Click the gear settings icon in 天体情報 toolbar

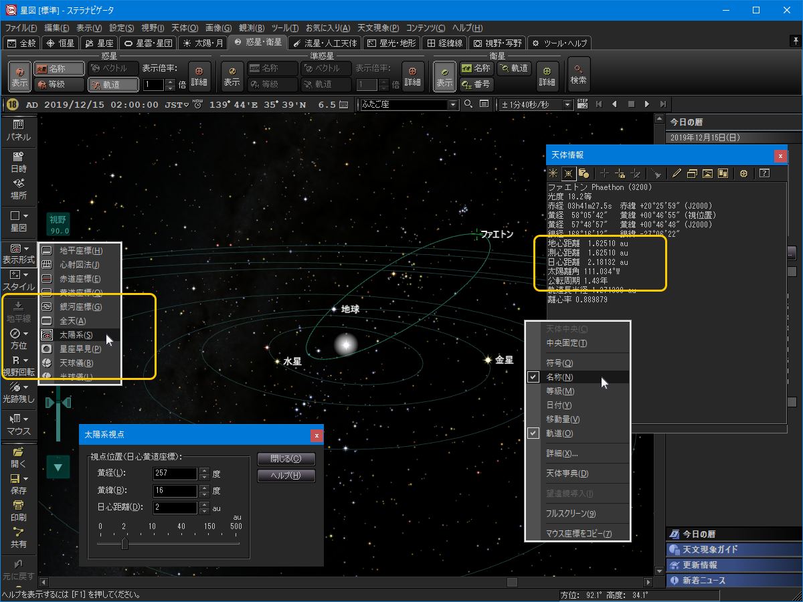click(743, 173)
